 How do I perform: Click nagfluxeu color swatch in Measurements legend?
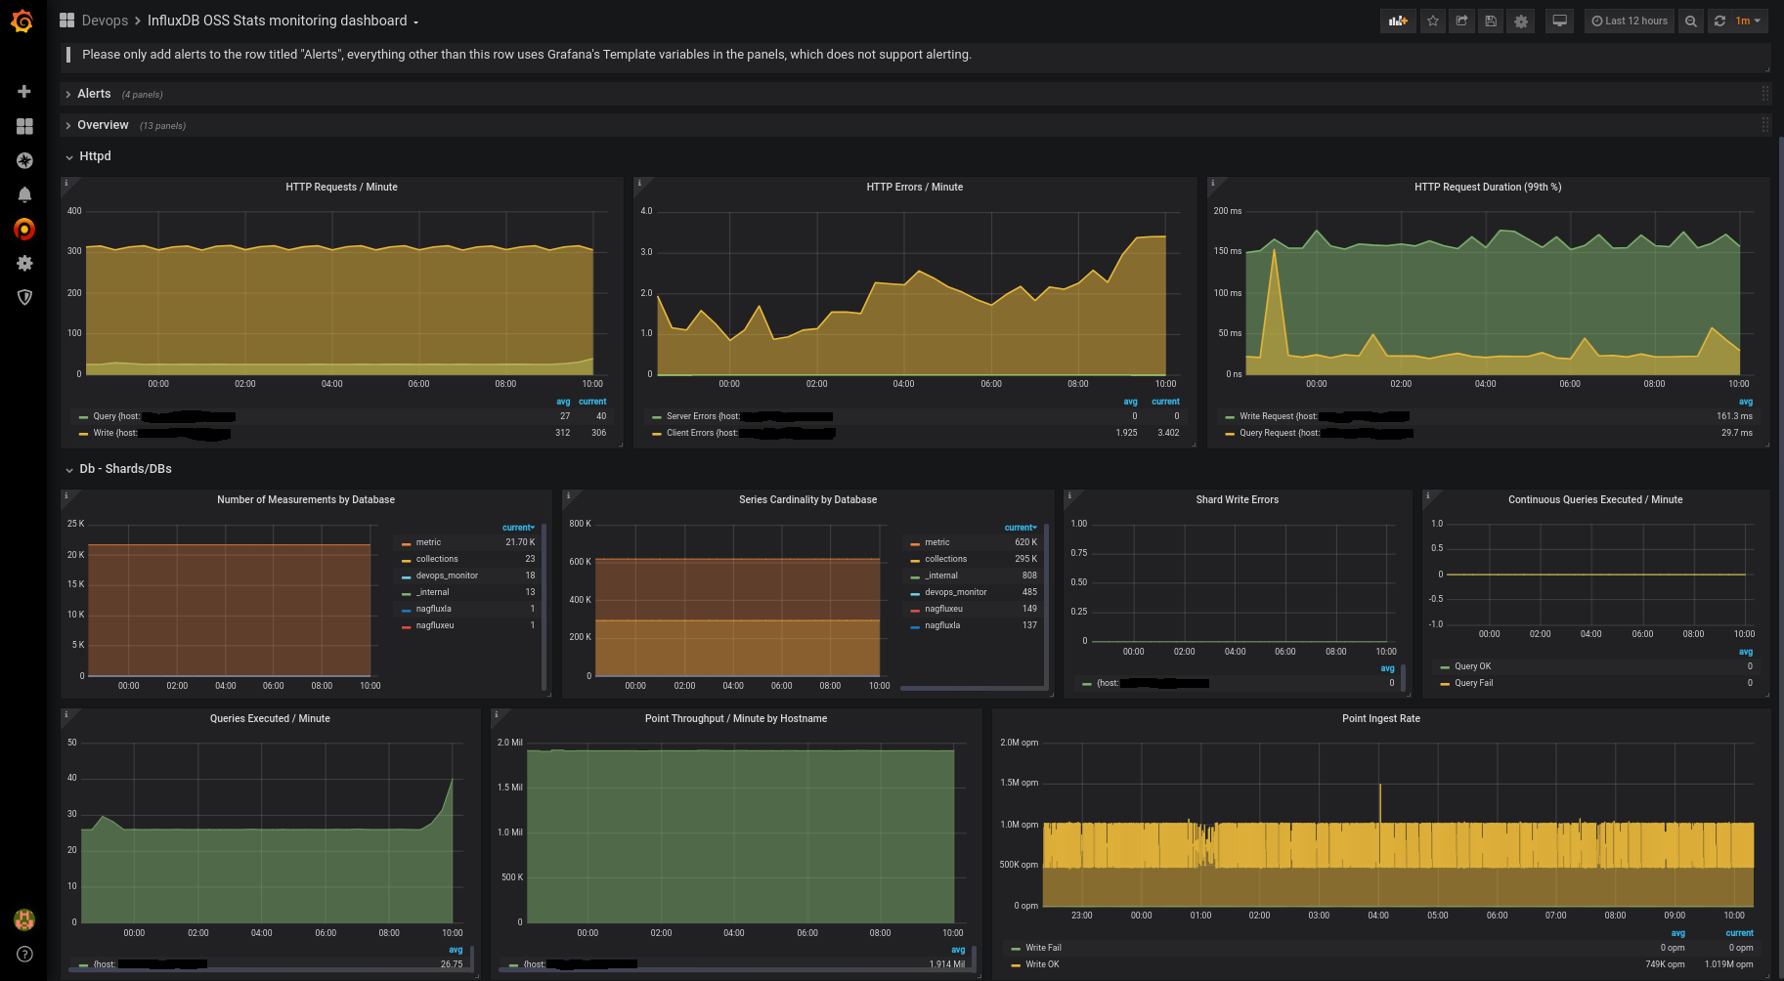[406, 626]
